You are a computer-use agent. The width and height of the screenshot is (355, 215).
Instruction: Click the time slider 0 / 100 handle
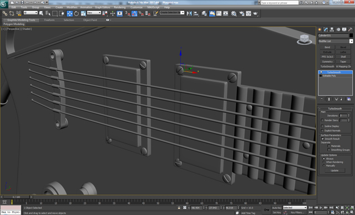coord(16,197)
